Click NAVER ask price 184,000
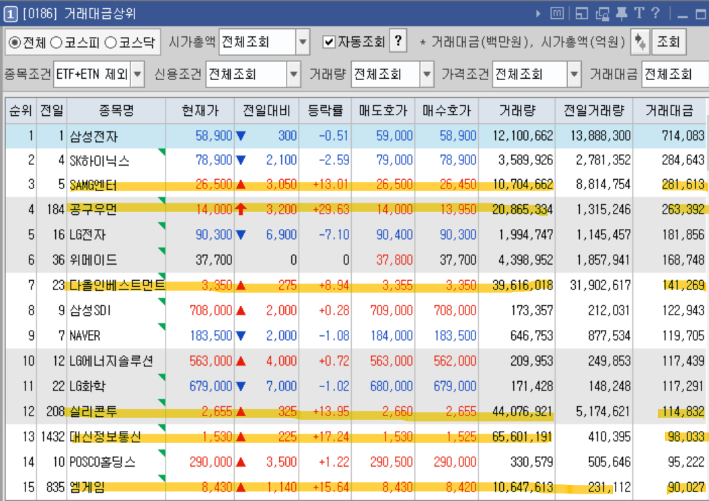 pyautogui.click(x=391, y=336)
